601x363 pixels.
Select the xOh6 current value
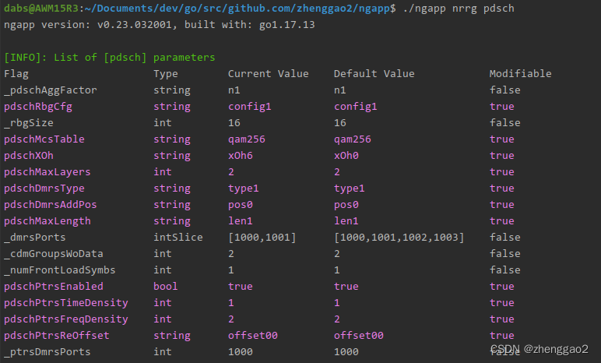[x=241, y=156]
